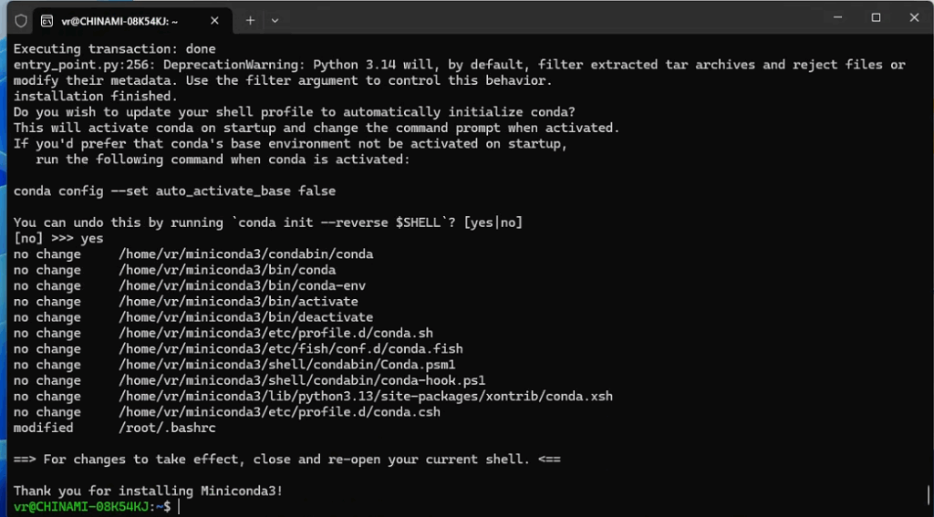Maximize the terminal window

point(876,17)
